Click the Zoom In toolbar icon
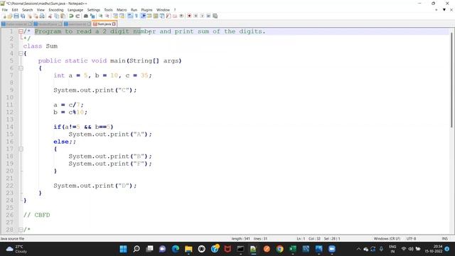This screenshot has height=256, width=455. click(100, 16)
